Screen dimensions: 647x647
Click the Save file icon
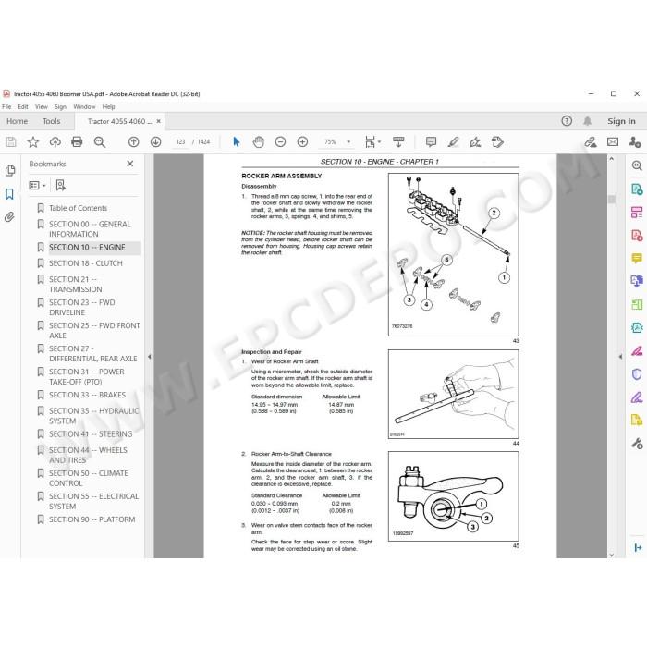[11, 142]
